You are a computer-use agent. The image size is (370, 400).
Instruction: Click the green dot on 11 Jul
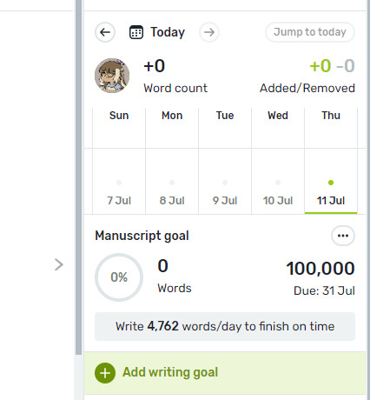(x=331, y=183)
